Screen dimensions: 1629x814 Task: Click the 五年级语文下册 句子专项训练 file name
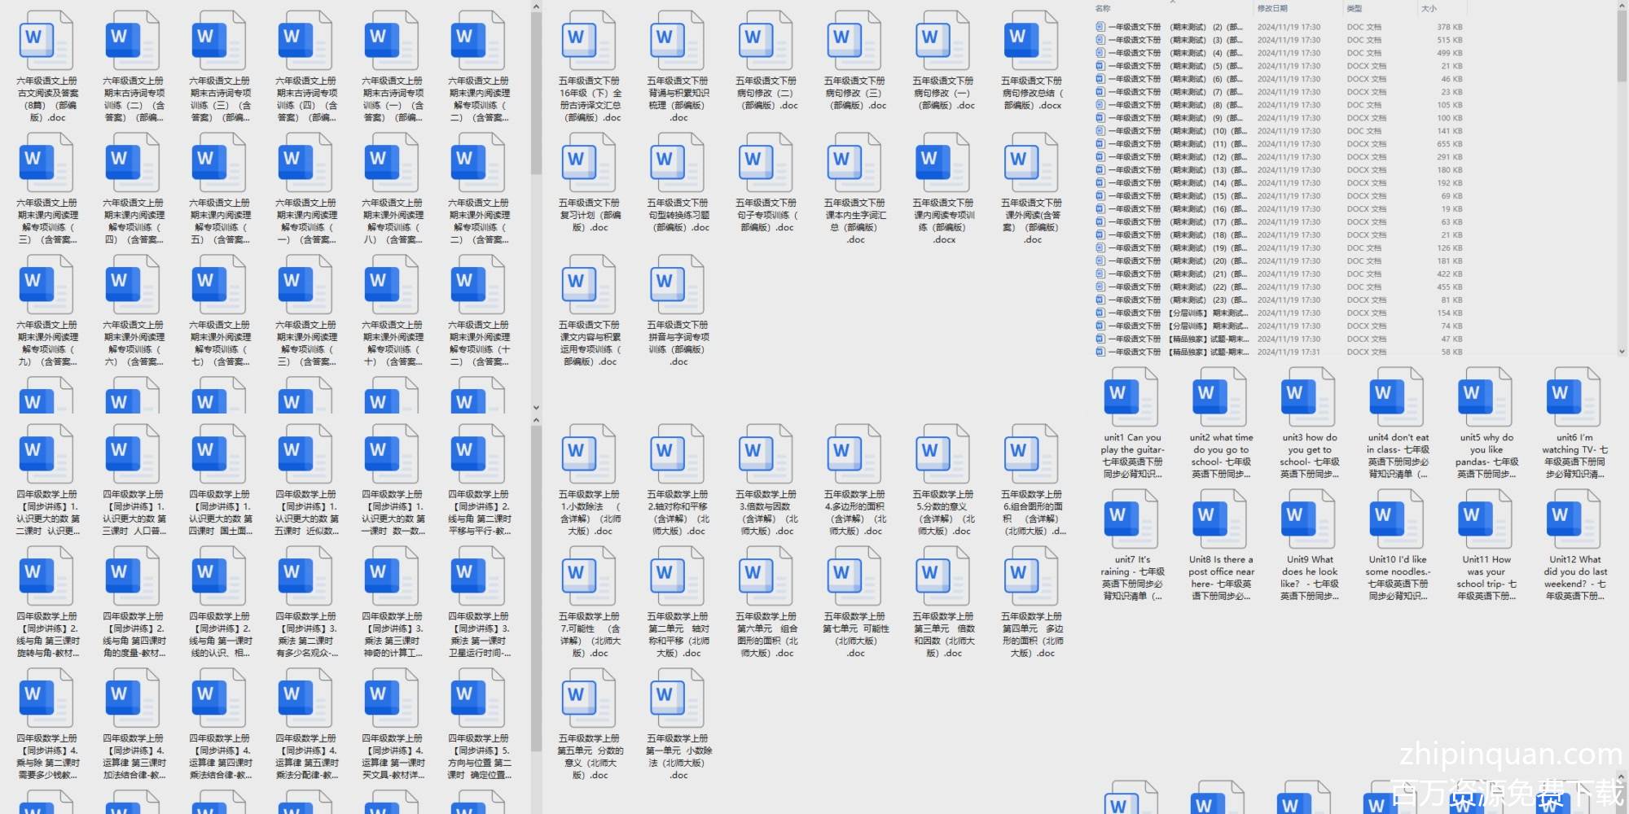[x=766, y=215]
